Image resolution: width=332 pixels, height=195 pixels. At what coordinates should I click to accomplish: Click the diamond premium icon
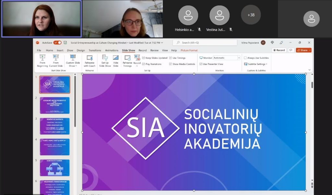[x=272, y=43]
